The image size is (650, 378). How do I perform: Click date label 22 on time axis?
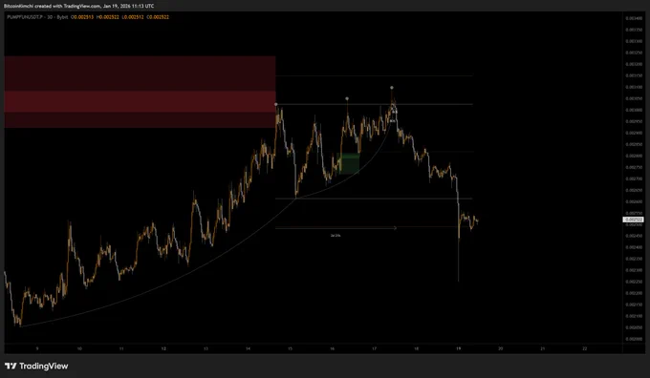tap(585, 348)
